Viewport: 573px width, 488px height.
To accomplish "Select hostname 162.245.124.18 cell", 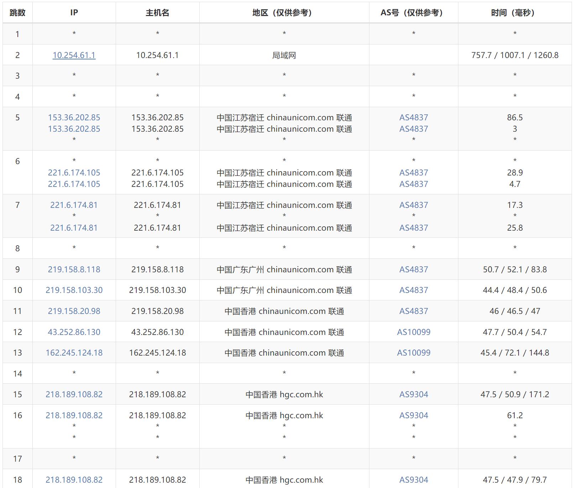I will click(x=158, y=353).
